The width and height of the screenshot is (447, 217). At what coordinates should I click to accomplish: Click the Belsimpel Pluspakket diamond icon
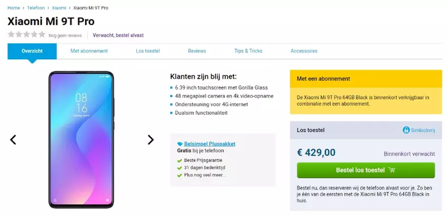tap(180, 144)
